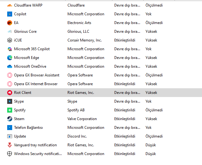
Task: Click the Microsoft OneDrive cloud icon
Action: (x=9, y=66)
